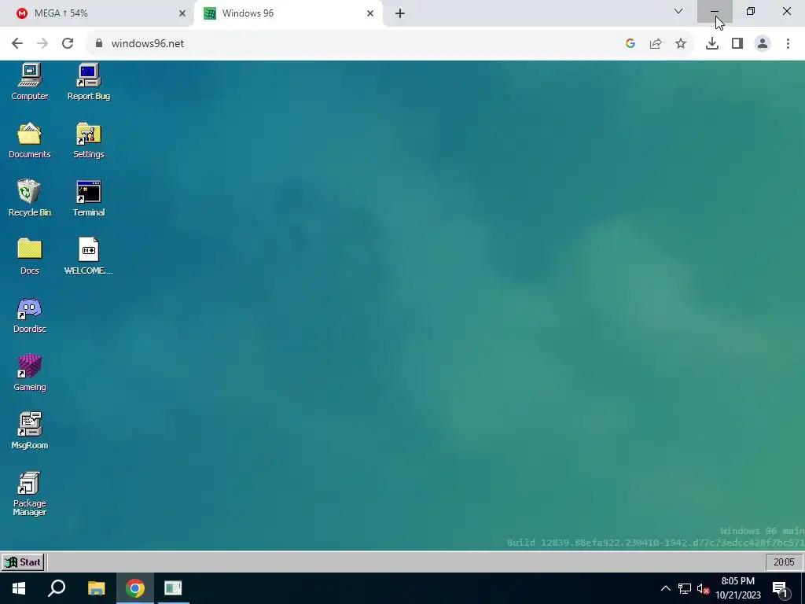
Task: Open the taskbar app next to Chrome
Action: coord(174,588)
